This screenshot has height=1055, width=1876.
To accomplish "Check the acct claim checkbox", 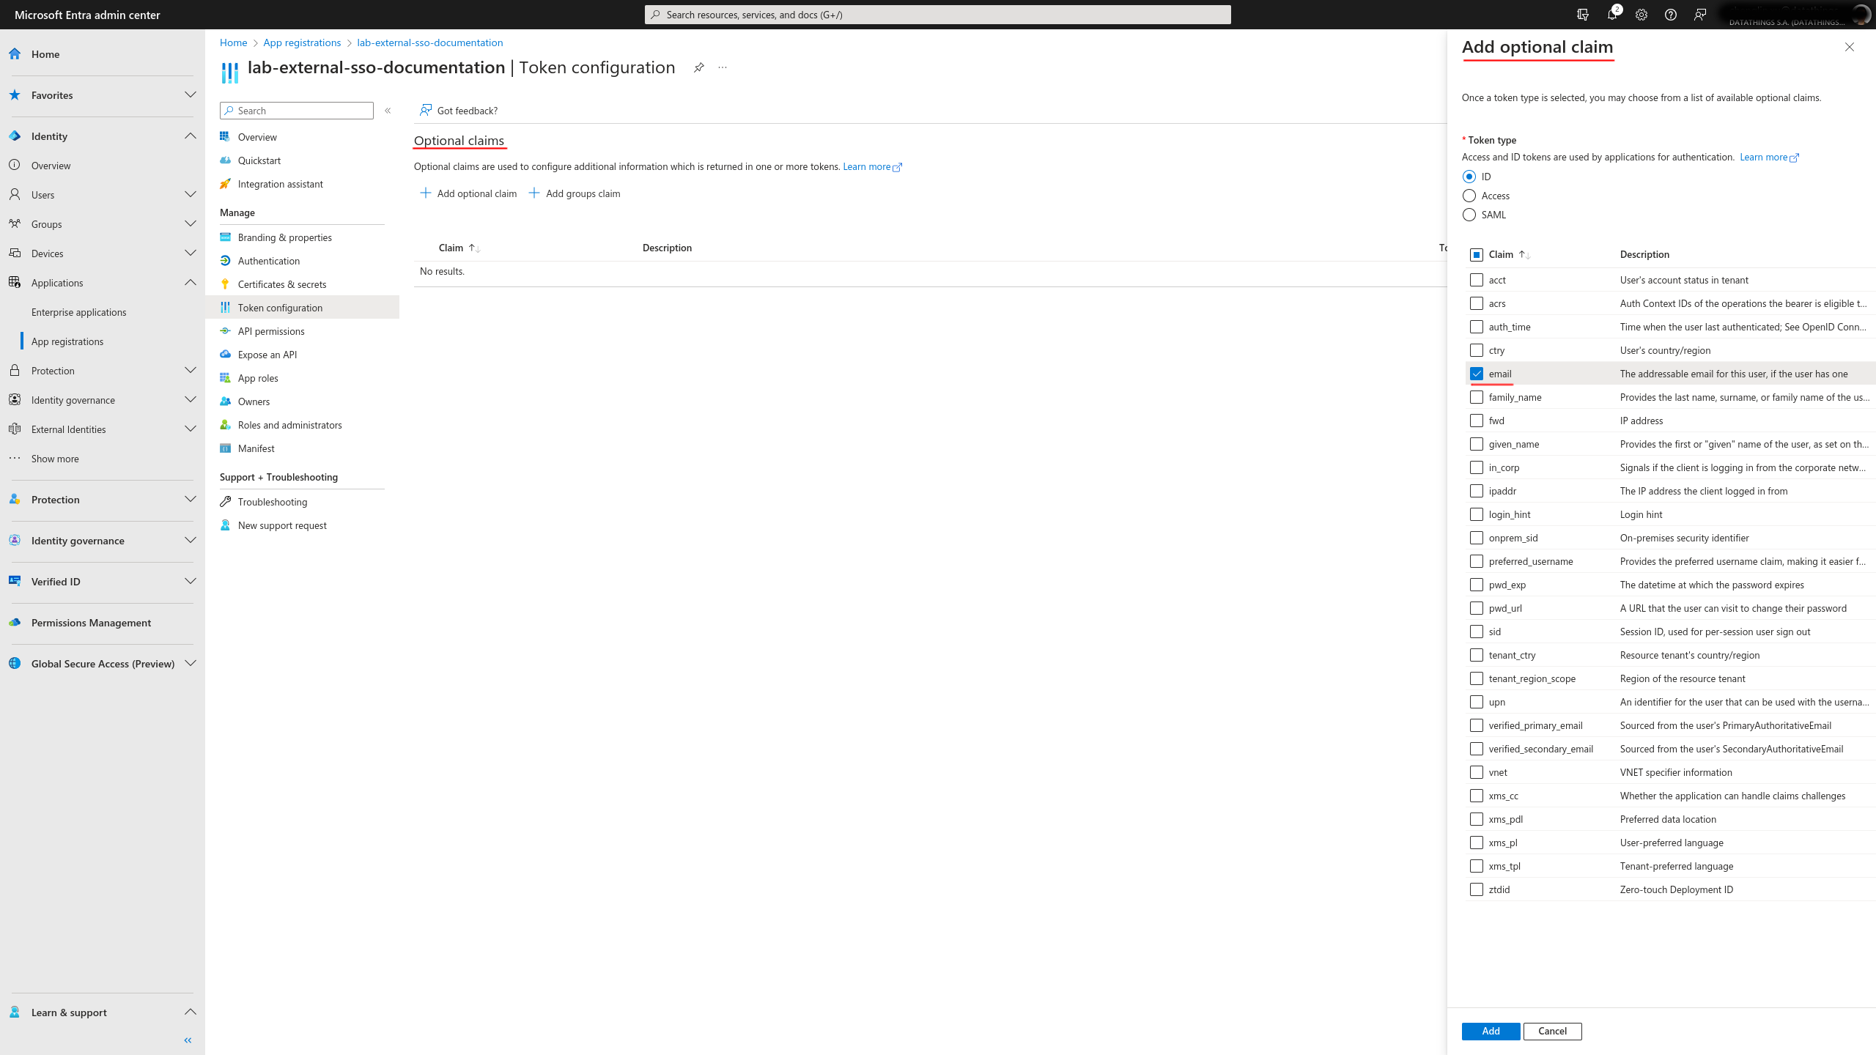I will pyautogui.click(x=1477, y=280).
